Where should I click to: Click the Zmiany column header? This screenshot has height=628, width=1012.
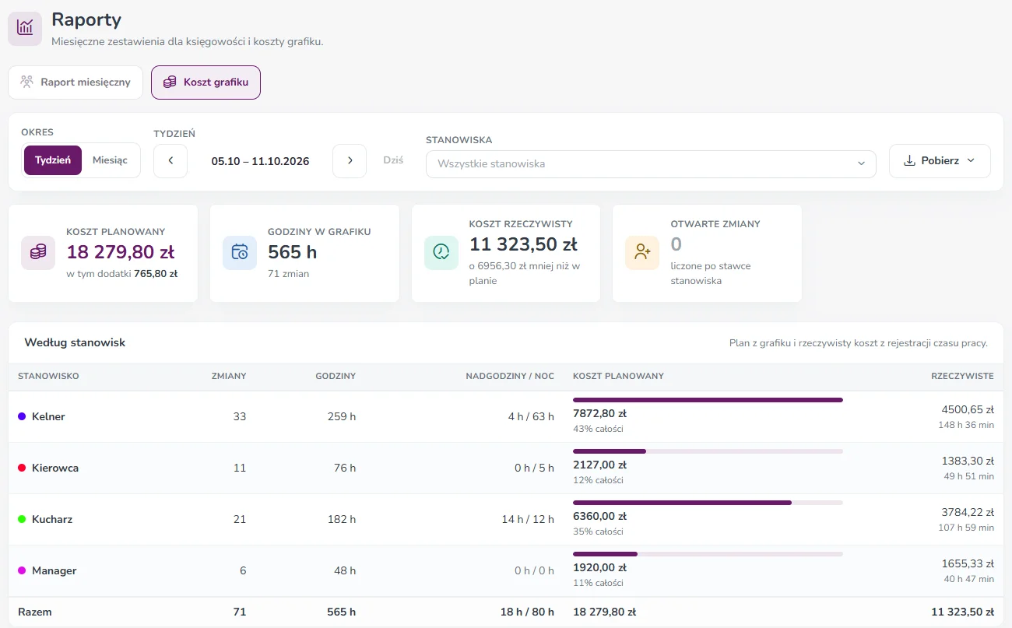(229, 376)
